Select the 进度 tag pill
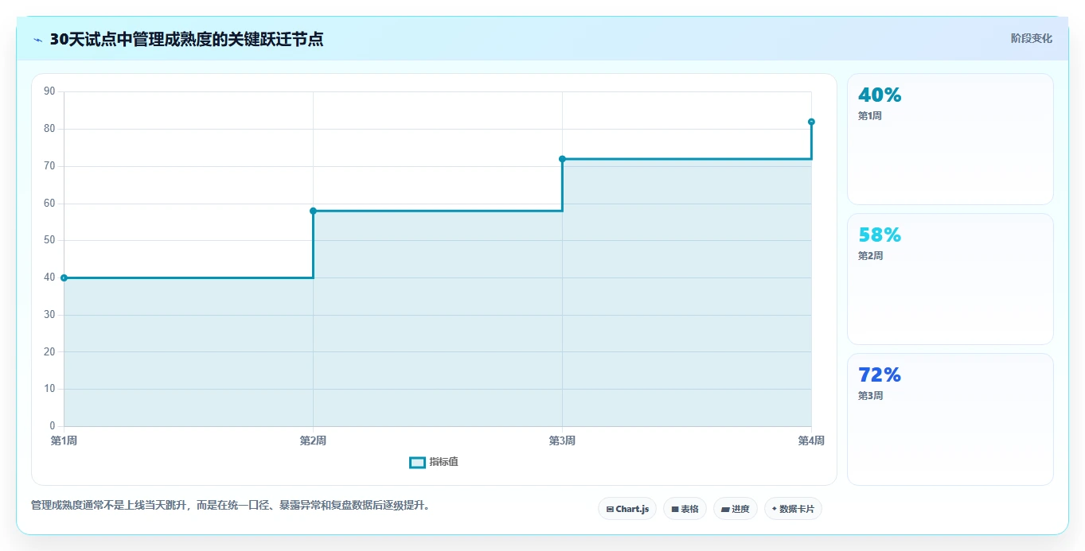Image resolution: width=1085 pixels, height=551 pixels. pyautogui.click(x=736, y=509)
